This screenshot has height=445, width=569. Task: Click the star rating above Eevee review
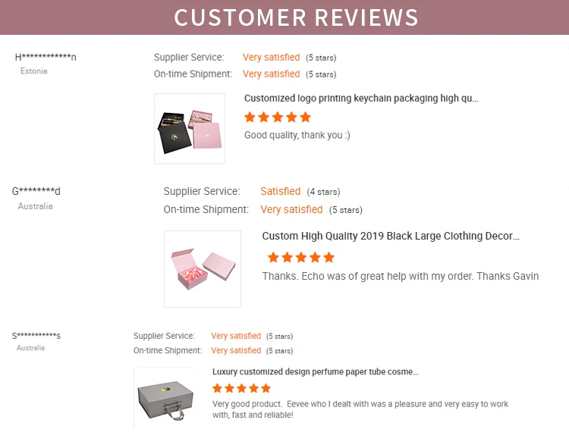(241, 389)
